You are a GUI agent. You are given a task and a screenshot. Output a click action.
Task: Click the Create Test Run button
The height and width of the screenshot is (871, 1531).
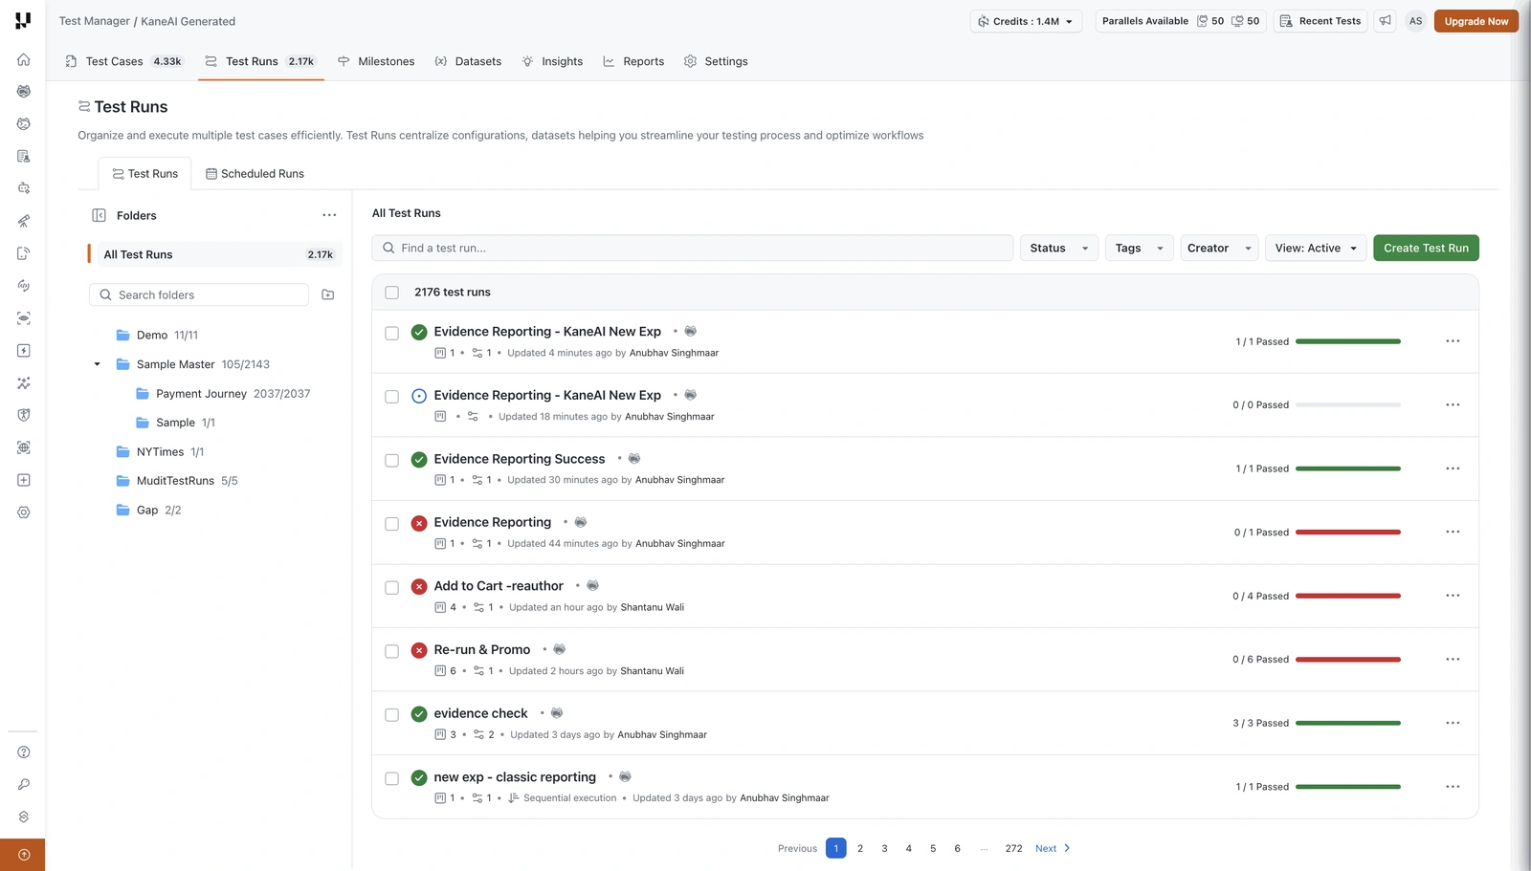coord(1426,248)
